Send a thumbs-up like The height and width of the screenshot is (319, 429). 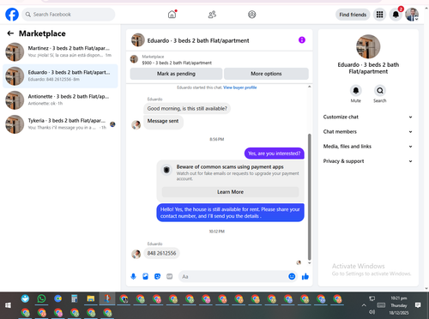305,276
